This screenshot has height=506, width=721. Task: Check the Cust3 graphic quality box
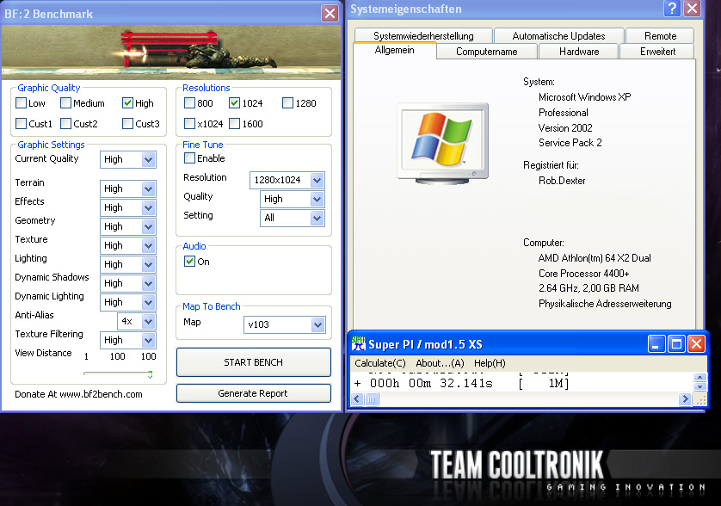coord(128,123)
